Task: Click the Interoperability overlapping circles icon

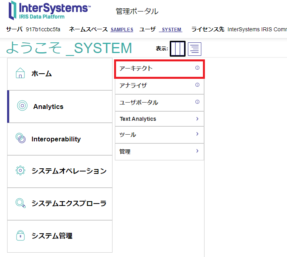Action: [21, 138]
